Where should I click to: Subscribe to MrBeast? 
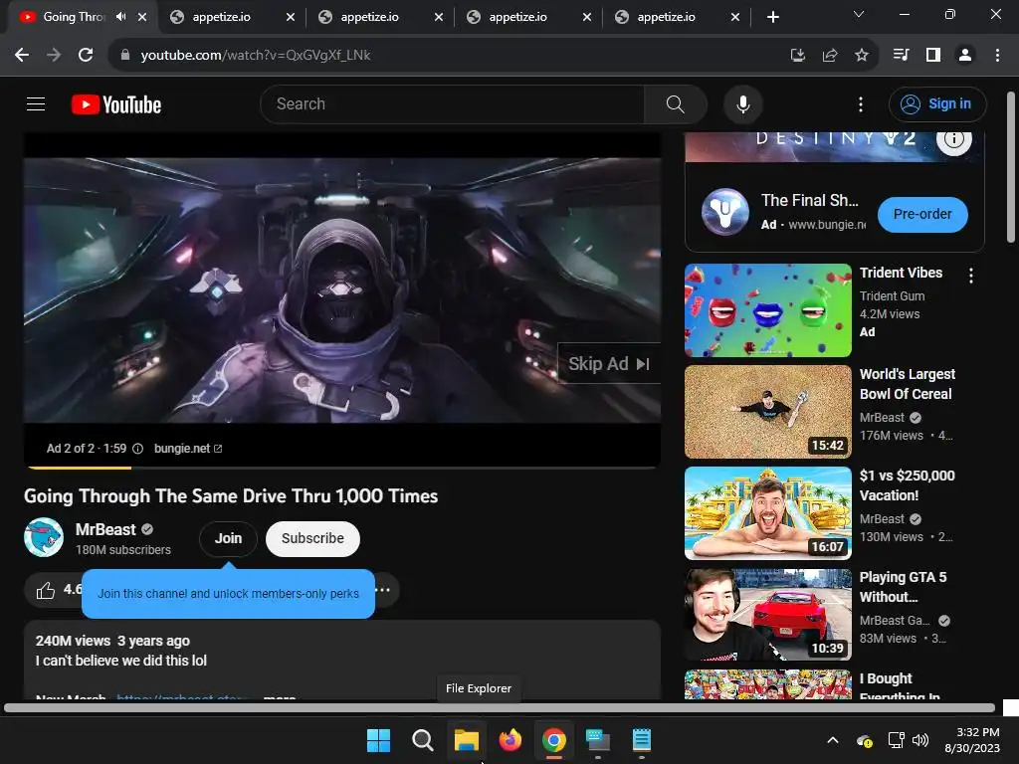coord(312,538)
